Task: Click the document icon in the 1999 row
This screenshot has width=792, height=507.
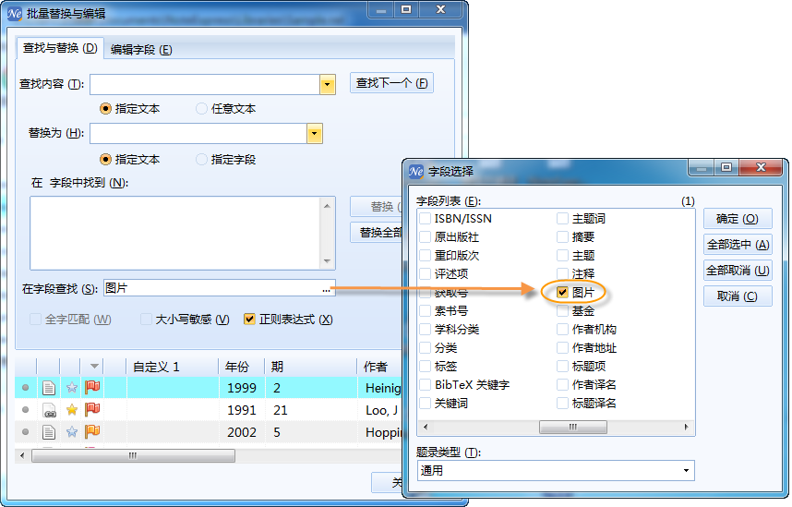Action: [49, 388]
